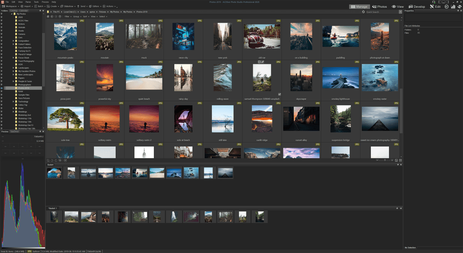463x253 pixels.
Task: Tick the checkbox on samuel-thompson thumbnail
Action: 279,94
